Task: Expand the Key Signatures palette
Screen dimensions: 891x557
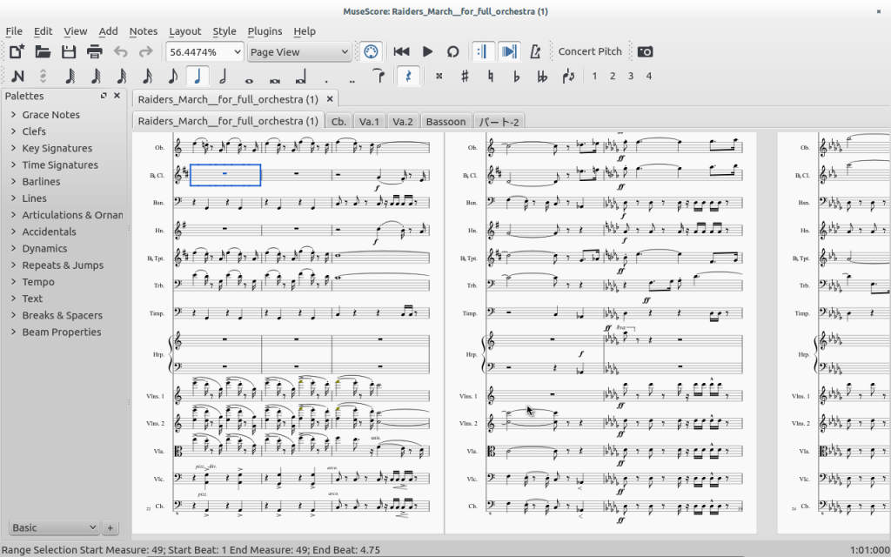Action: [13, 148]
